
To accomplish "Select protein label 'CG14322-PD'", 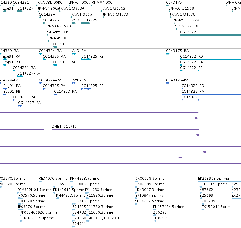I will 193,86.
